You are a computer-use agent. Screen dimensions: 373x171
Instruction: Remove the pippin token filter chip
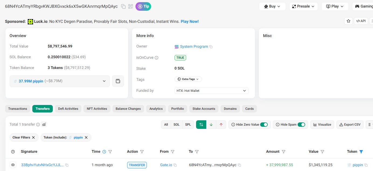[x=86, y=137]
